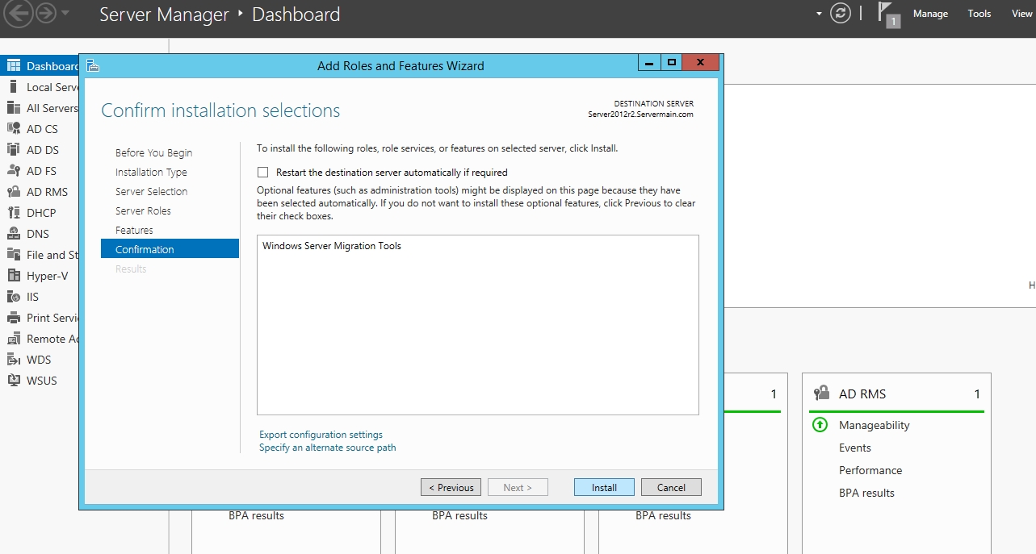Viewport: 1036px width, 554px height.
Task: Open the View menu
Action: tap(1022, 14)
